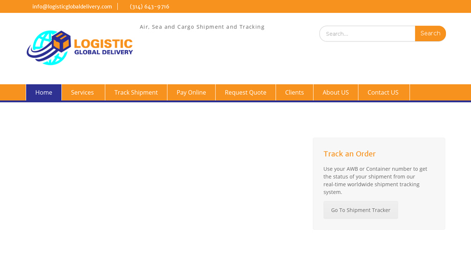Click the orange Search button
This screenshot has height=265, width=471.
click(430, 33)
